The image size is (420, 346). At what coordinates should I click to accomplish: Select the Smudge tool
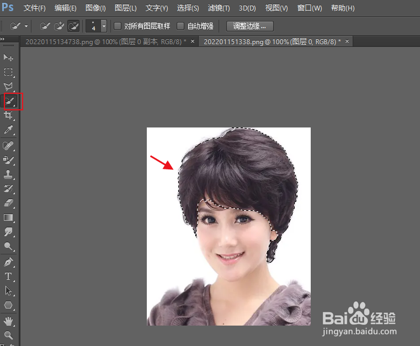[8, 232]
